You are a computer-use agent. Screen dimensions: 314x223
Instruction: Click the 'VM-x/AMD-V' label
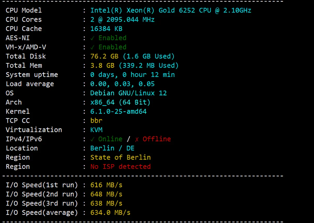(x=26, y=47)
